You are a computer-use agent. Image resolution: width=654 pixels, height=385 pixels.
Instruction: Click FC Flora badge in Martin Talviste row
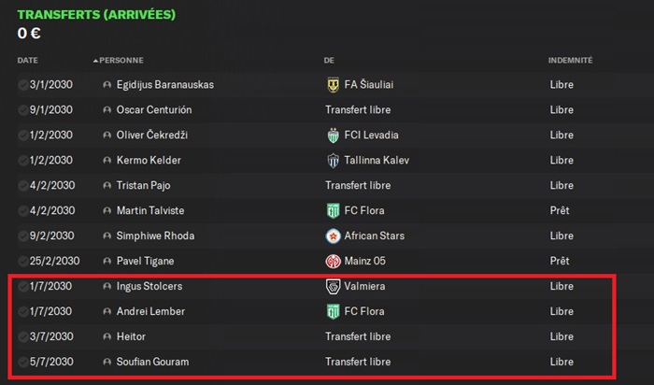(x=333, y=211)
